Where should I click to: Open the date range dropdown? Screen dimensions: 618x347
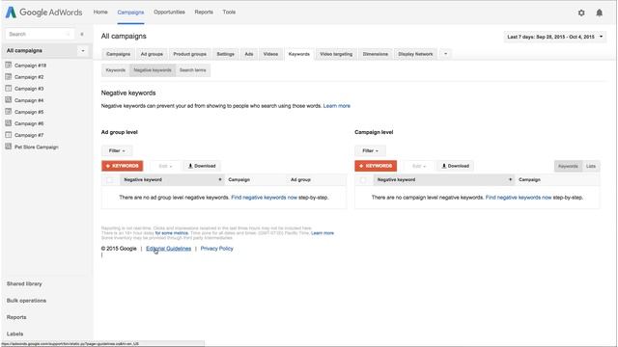pos(555,37)
